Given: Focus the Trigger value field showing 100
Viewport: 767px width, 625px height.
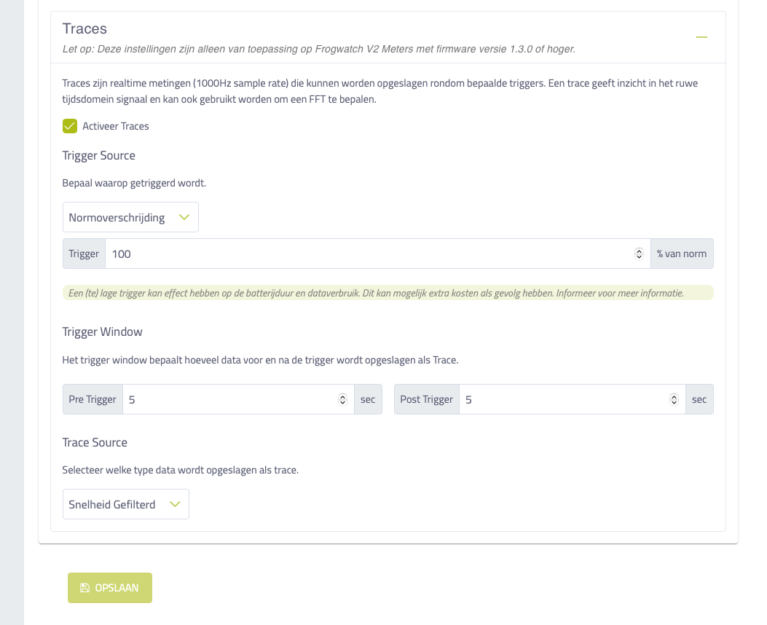Looking at the screenshot, I should click(x=377, y=253).
